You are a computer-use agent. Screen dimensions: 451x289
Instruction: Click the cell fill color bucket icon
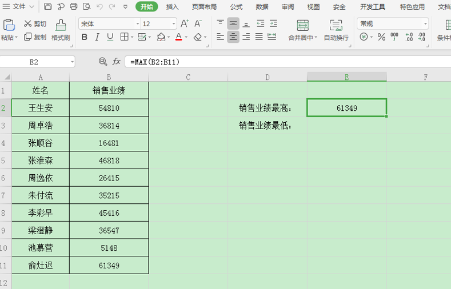161,37
